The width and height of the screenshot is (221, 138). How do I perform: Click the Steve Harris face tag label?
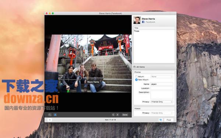click(x=93, y=82)
